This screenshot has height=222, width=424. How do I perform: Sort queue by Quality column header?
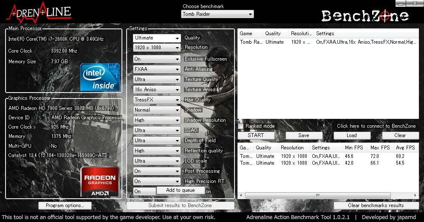pyautogui.click(x=275, y=34)
